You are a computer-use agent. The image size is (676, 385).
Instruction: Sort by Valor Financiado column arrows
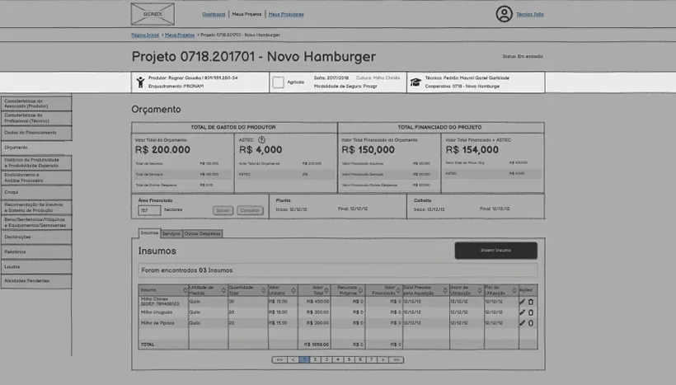398,290
